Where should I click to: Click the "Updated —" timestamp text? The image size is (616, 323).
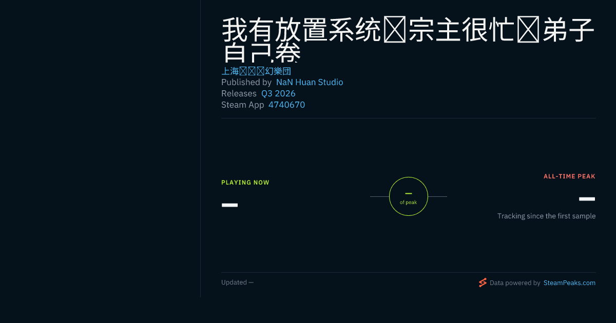coord(237,282)
